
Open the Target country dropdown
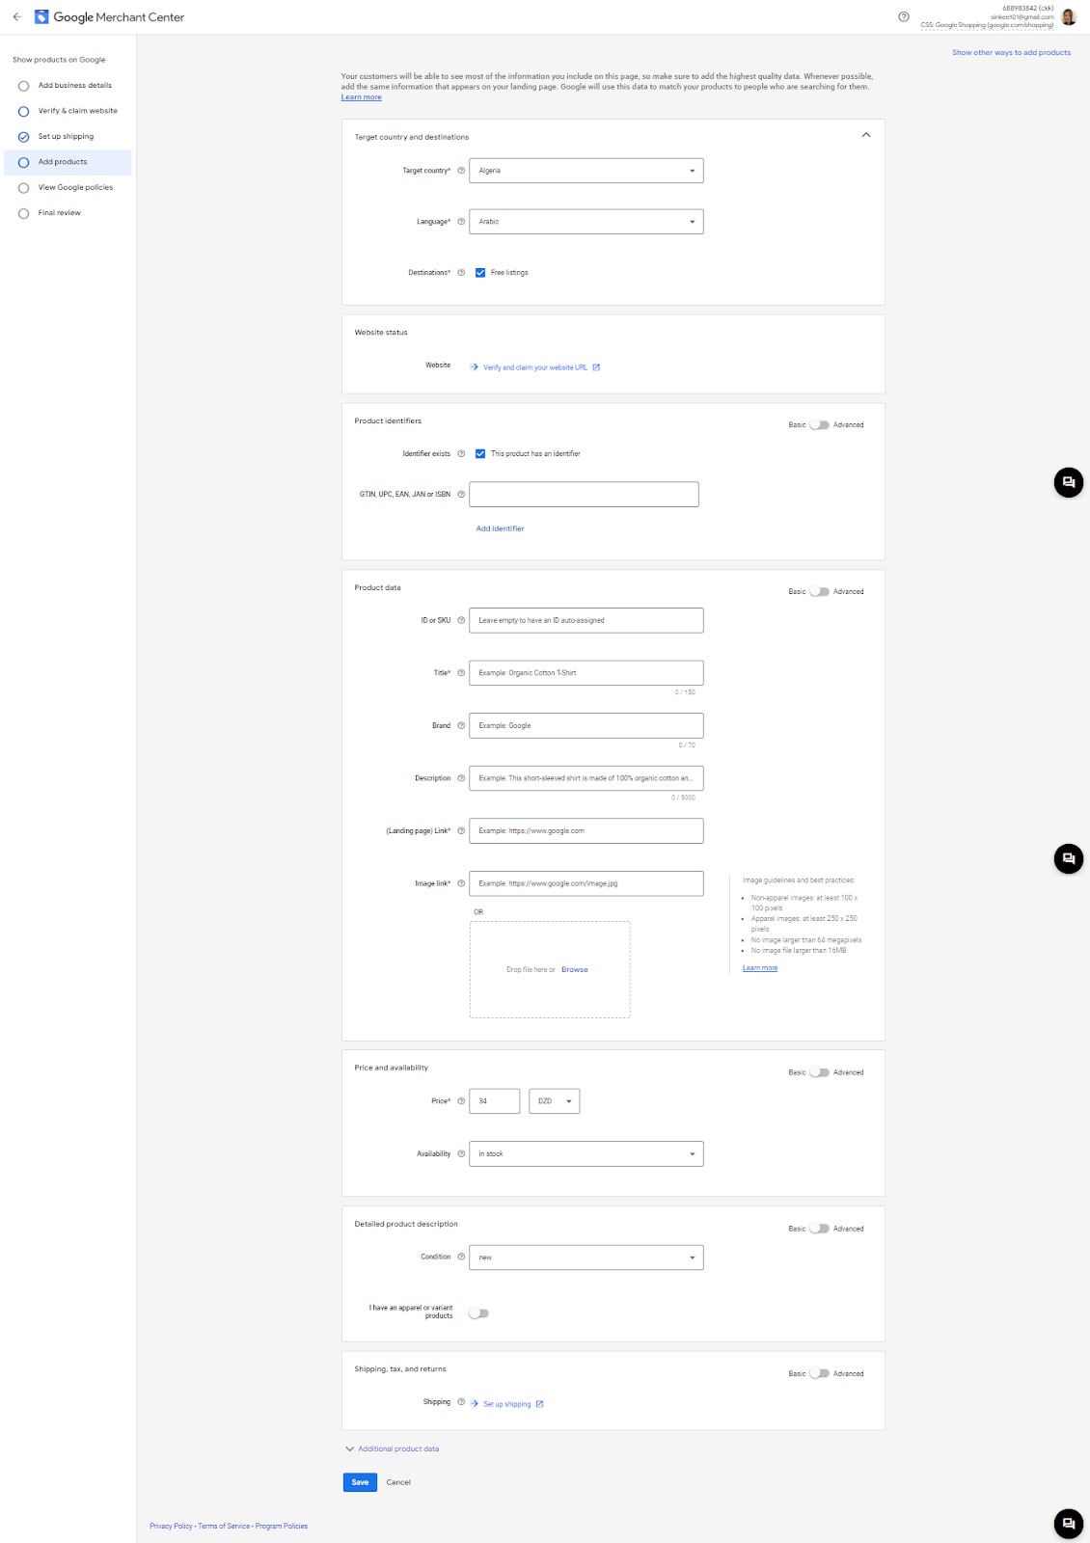(586, 171)
